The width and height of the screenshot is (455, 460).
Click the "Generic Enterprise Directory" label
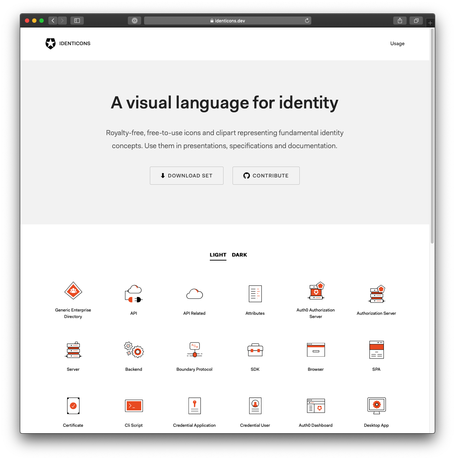click(x=73, y=313)
